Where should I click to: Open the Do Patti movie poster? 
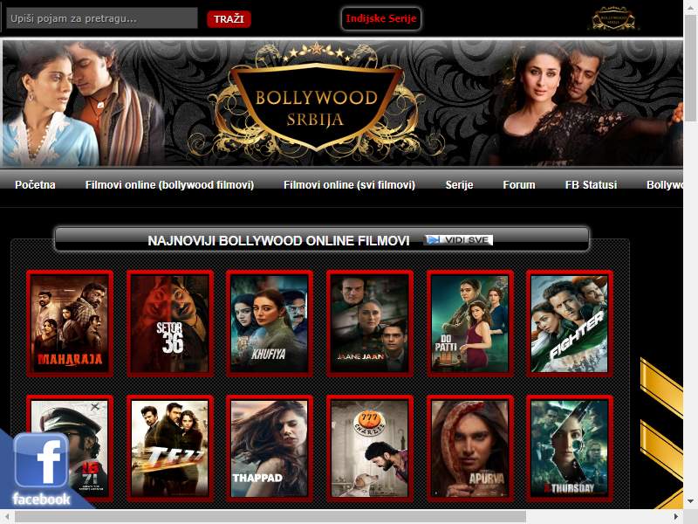point(469,323)
